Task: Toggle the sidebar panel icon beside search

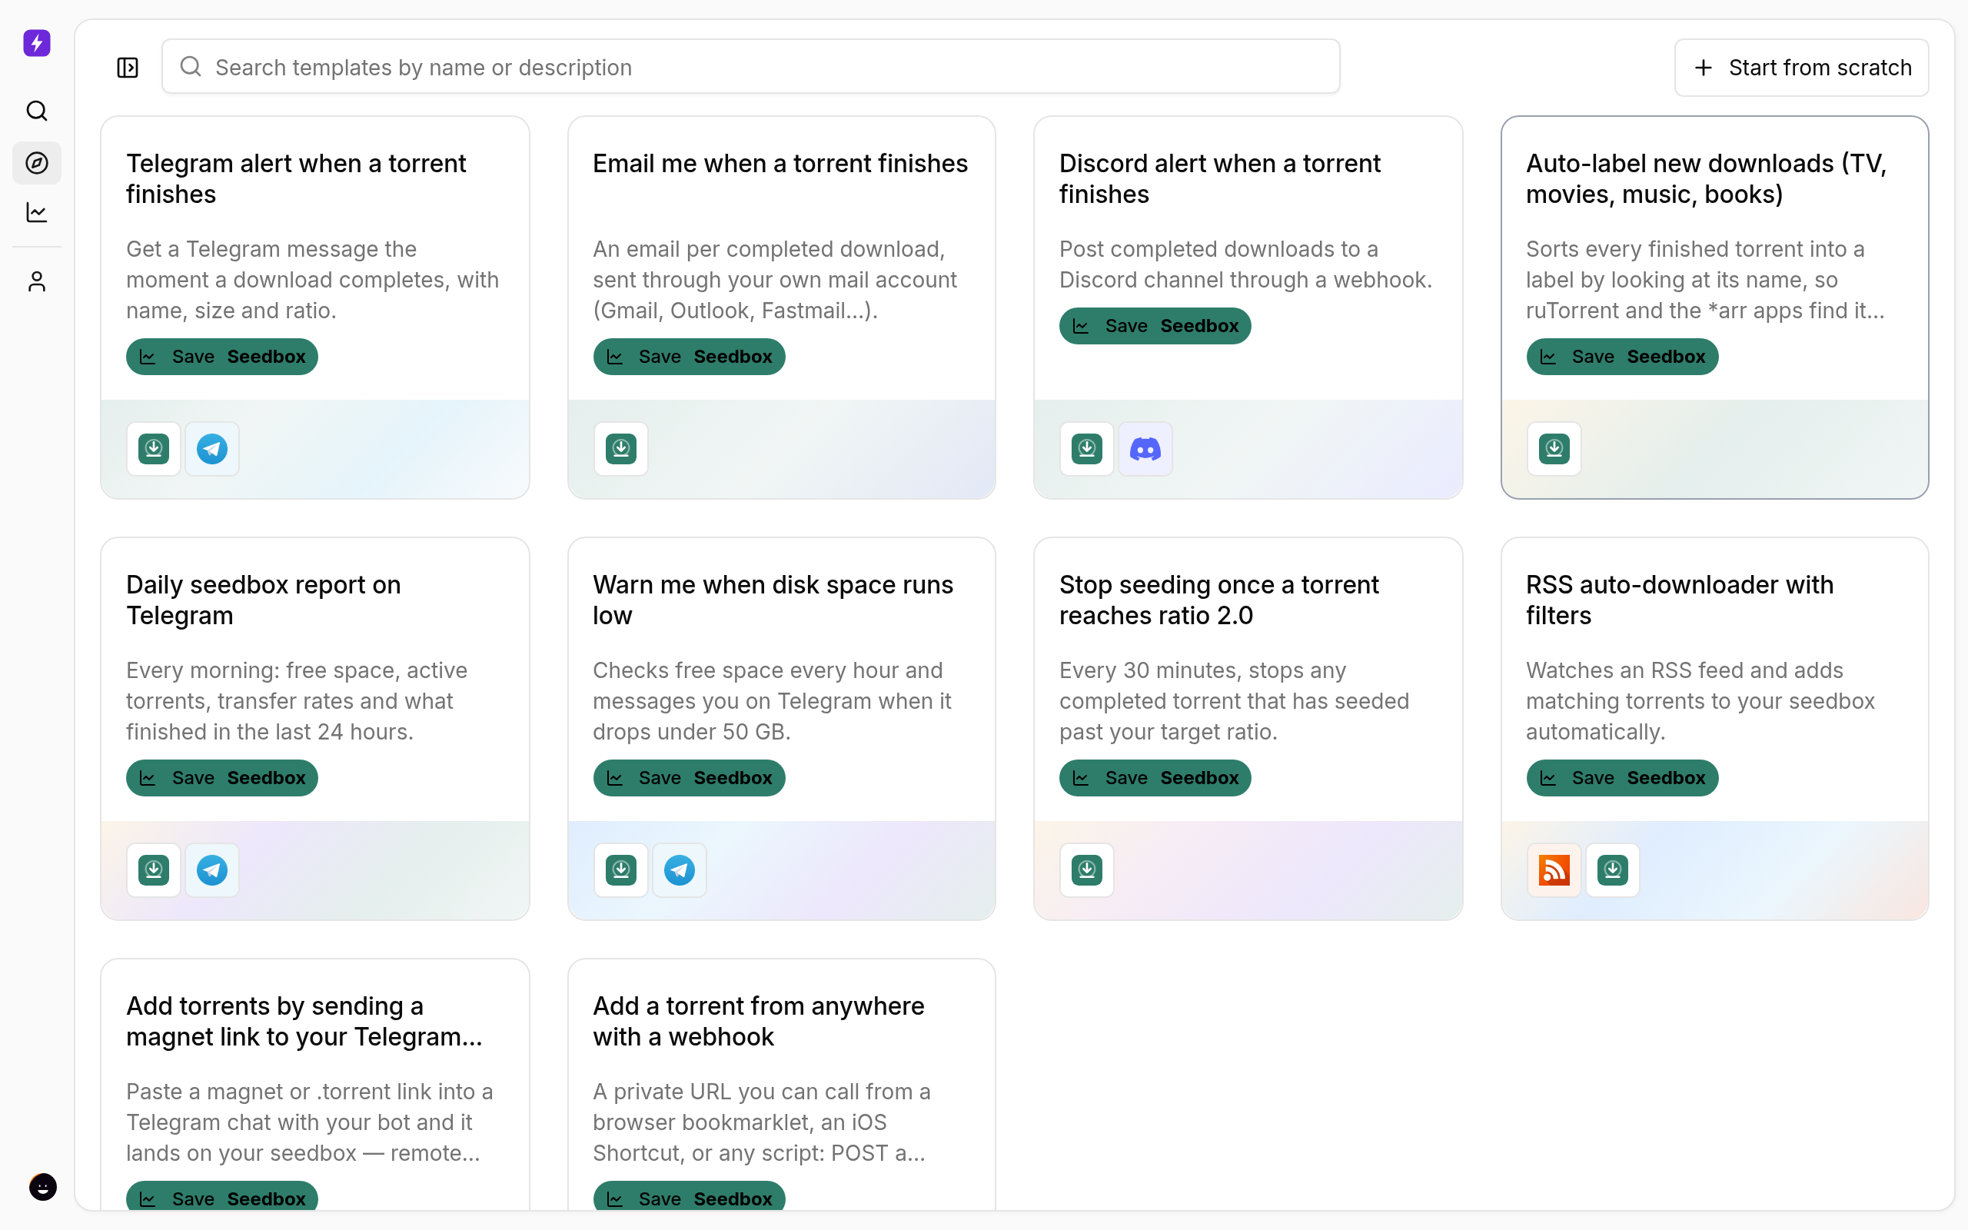Action: (128, 68)
